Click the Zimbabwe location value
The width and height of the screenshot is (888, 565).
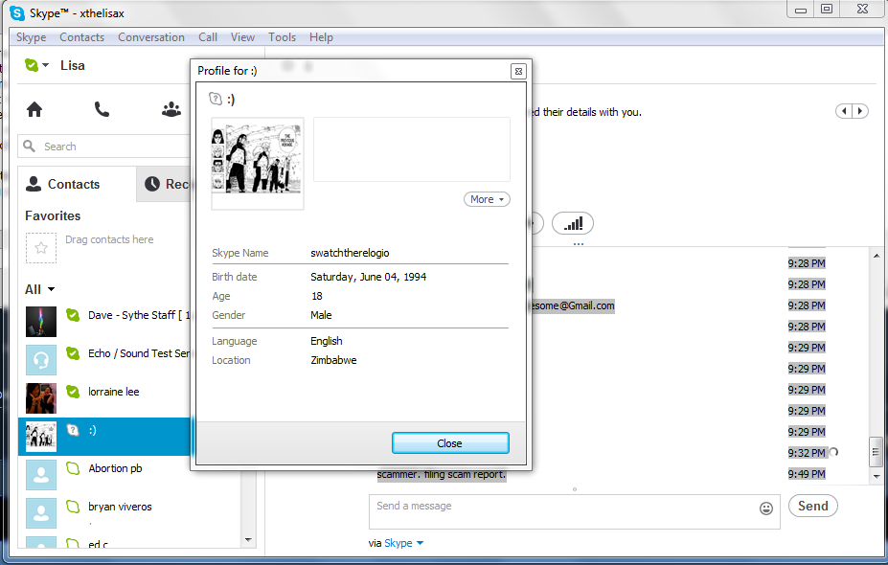(333, 360)
